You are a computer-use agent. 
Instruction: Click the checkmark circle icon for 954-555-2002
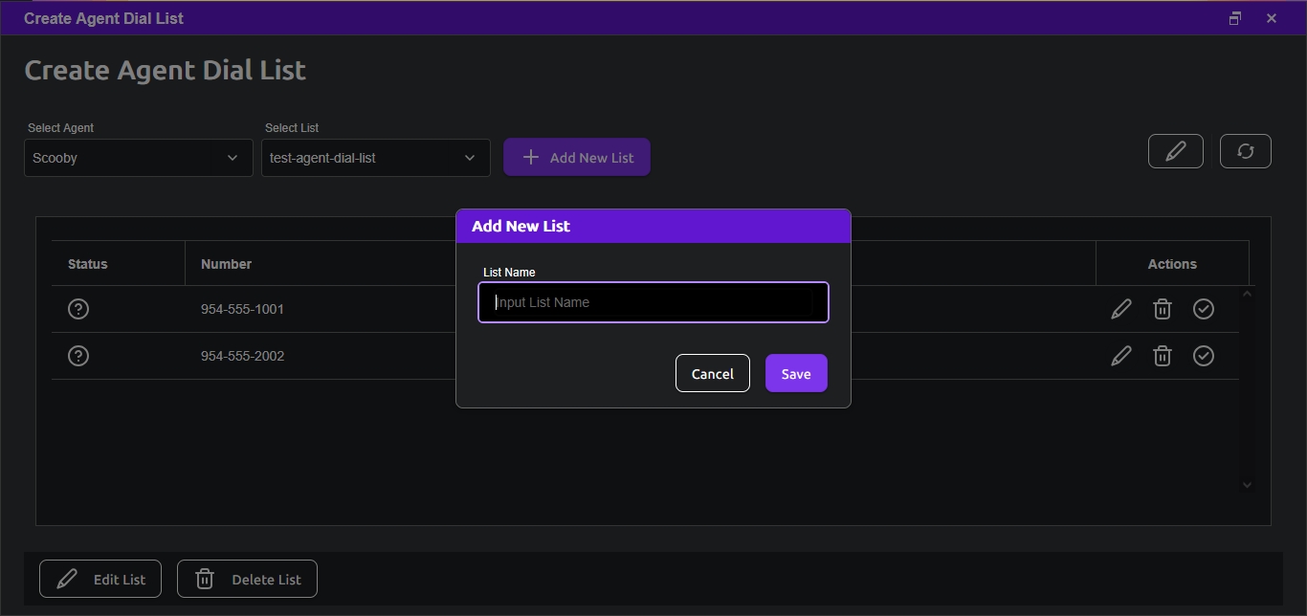(x=1204, y=356)
